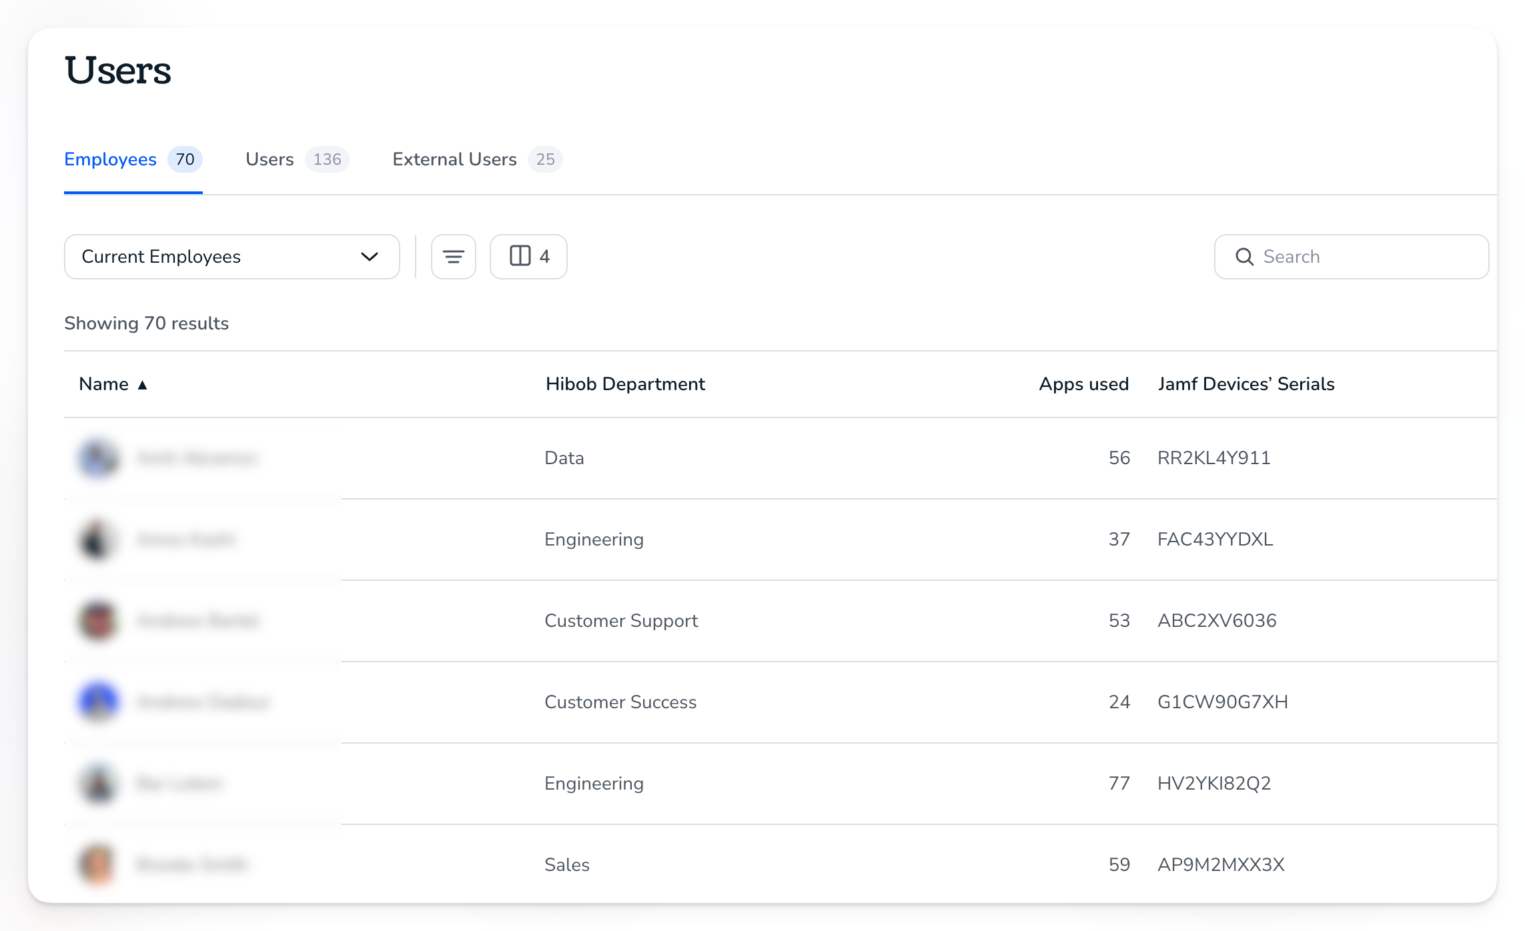Click the blurred name in the Sales row
Viewport: 1525px width, 931px height.
(192, 865)
